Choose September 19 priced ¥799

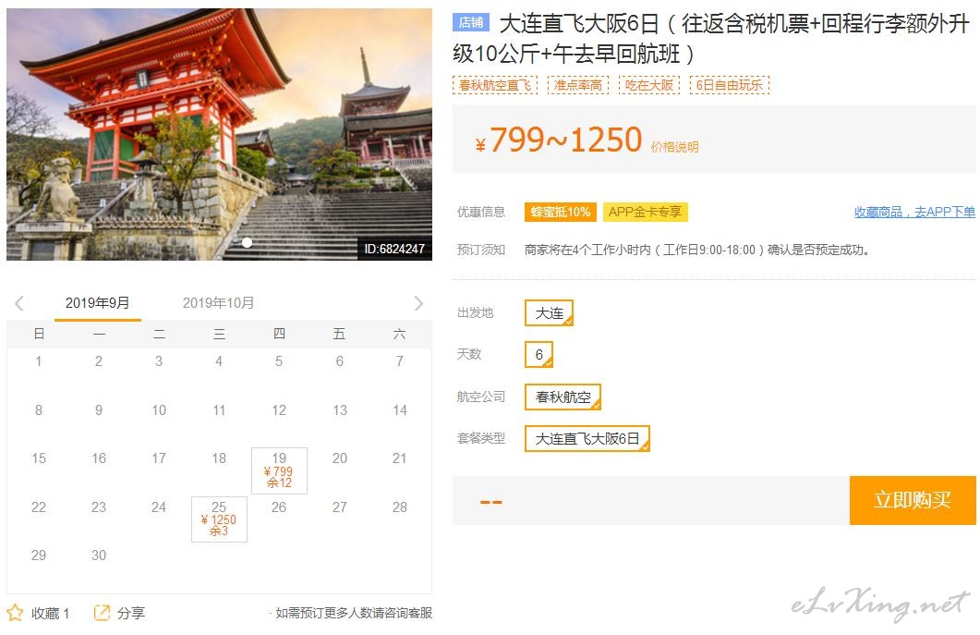click(x=279, y=470)
